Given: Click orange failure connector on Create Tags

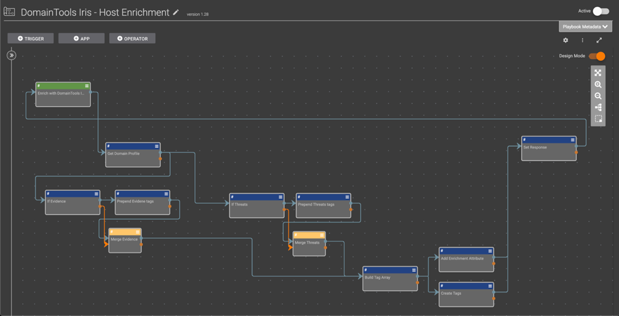Looking at the screenshot, I should tap(493, 298).
